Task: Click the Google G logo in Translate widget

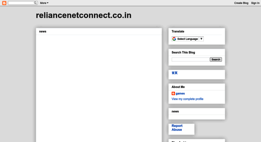Action: (x=174, y=39)
